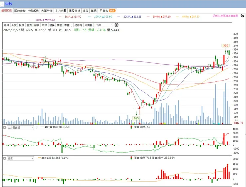Click the question mark help icon
The image size is (246, 187).
[37, 128]
